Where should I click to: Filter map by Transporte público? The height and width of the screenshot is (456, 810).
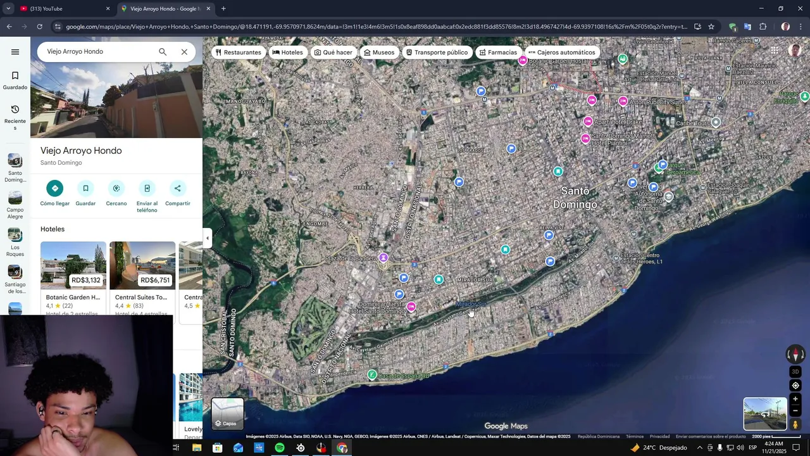[x=437, y=53]
